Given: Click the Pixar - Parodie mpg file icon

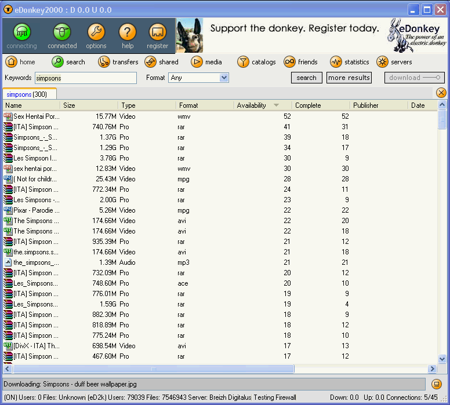Looking at the screenshot, I should pos(8,210).
